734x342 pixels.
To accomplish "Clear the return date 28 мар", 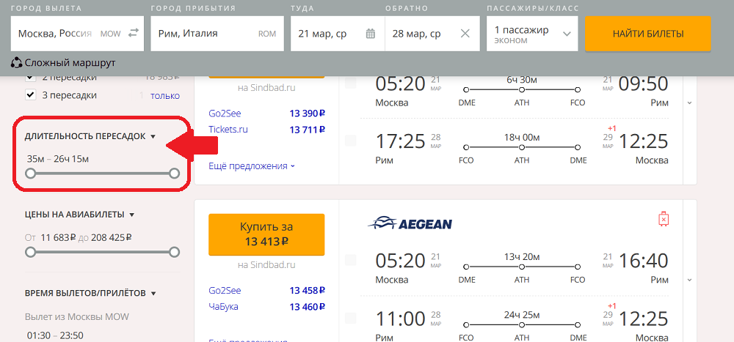I will click(x=465, y=33).
